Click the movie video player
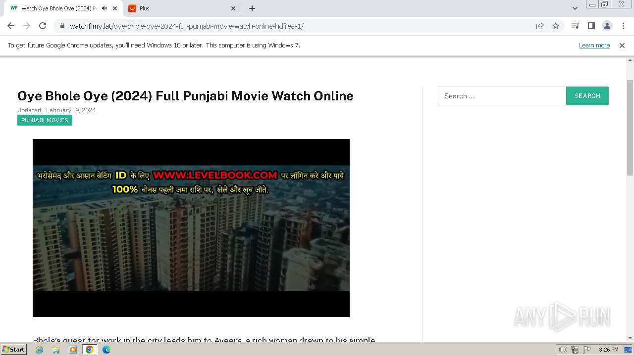This screenshot has height=356, width=634. coord(191,228)
